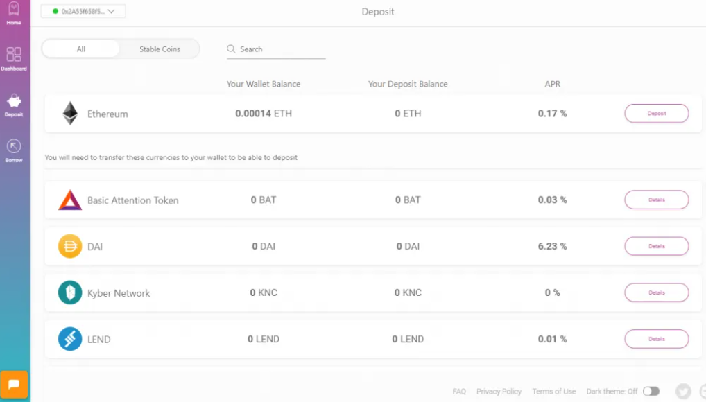Viewport: 706px width, 402px height.
Task: Switch to the Stable Coins tab
Action: pyautogui.click(x=160, y=49)
